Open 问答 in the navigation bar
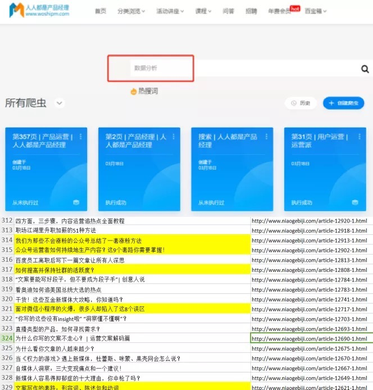 click(x=228, y=11)
